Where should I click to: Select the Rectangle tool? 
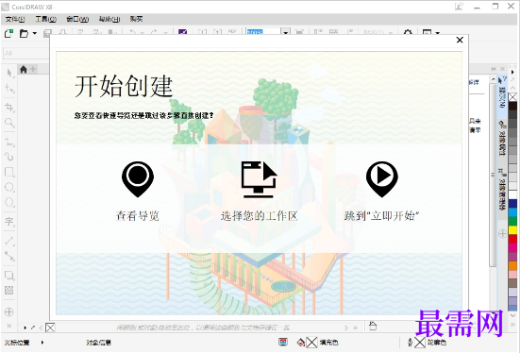(x=9, y=172)
